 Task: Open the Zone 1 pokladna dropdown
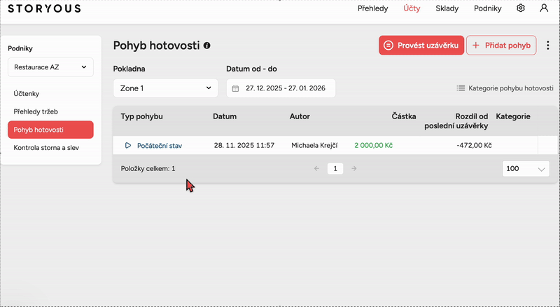[x=165, y=88]
